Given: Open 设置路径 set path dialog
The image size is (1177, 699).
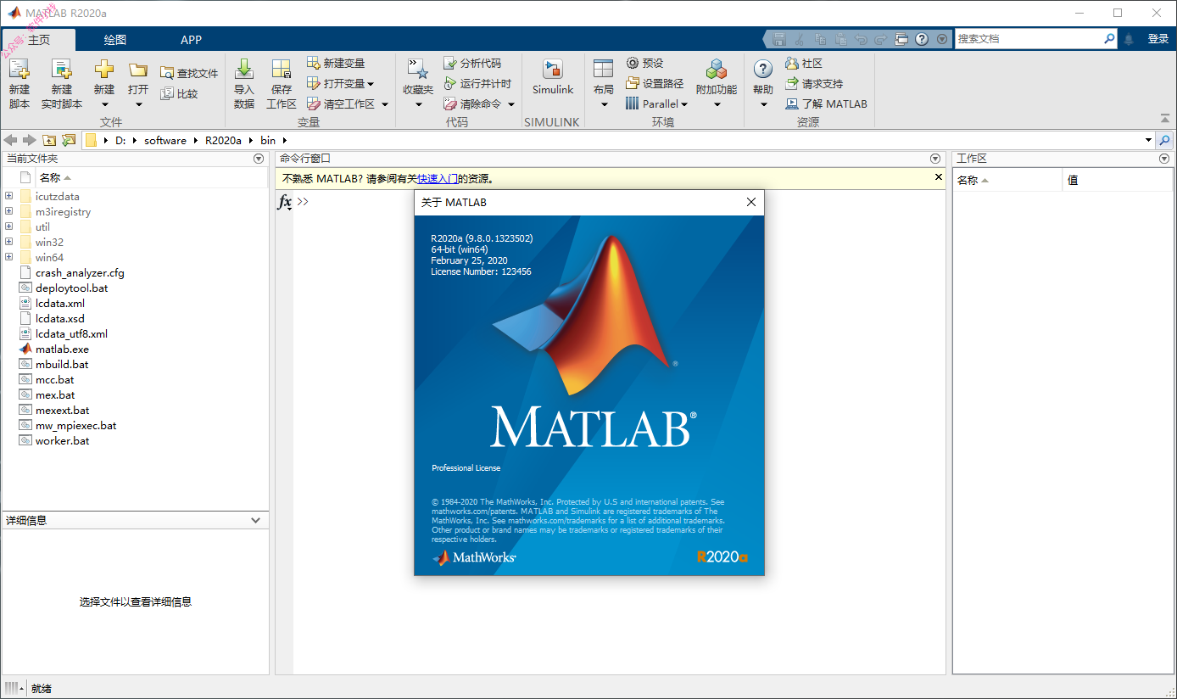Looking at the screenshot, I should tap(655, 84).
